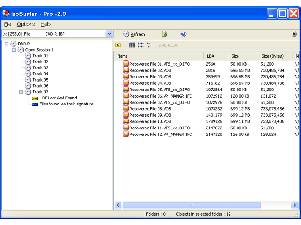Switch to list view icon

coord(141,45)
